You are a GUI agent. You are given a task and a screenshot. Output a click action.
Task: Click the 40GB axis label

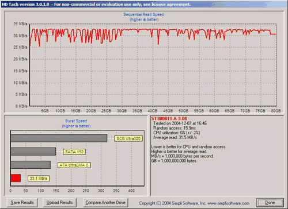[153, 111]
